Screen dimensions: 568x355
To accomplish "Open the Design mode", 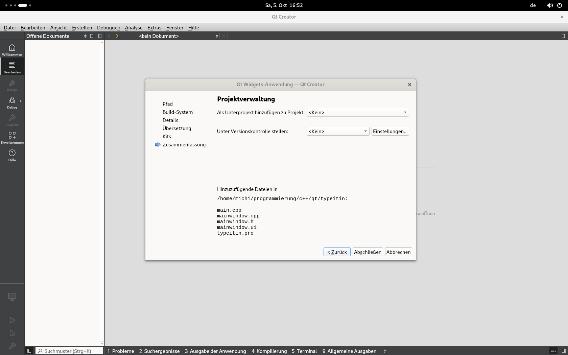I will point(12,85).
